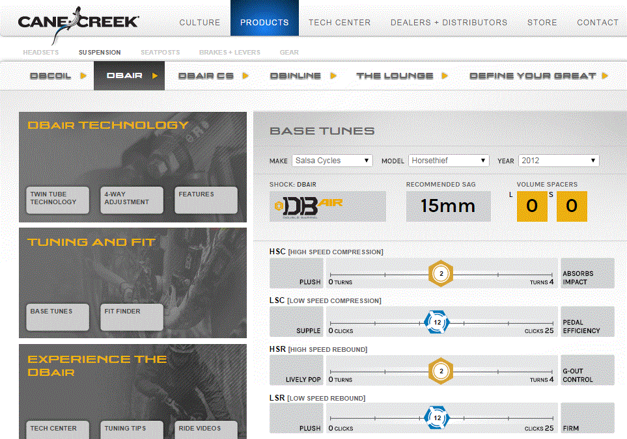Expand the Year dropdown set to 2012
The height and width of the screenshot is (439, 627).
[558, 161]
